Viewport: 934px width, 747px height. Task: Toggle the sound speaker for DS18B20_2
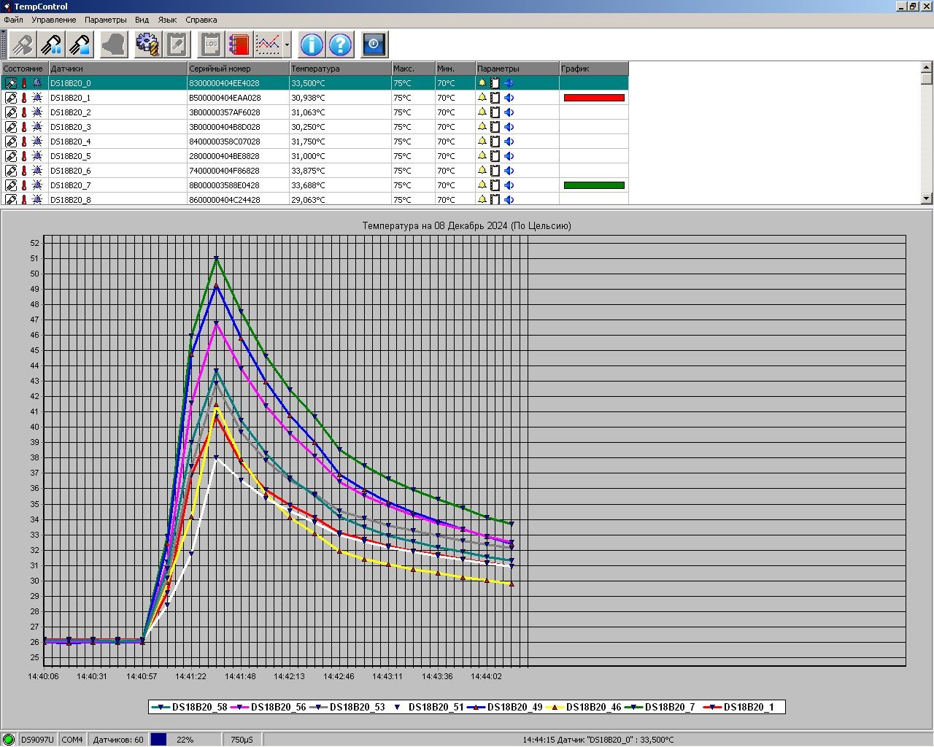[509, 112]
